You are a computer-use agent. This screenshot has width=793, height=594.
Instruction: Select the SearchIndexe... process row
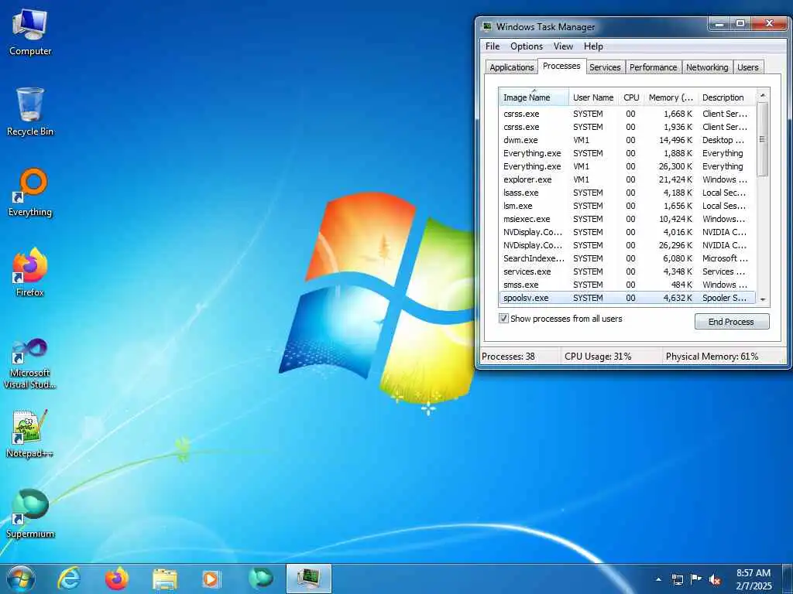(x=627, y=258)
